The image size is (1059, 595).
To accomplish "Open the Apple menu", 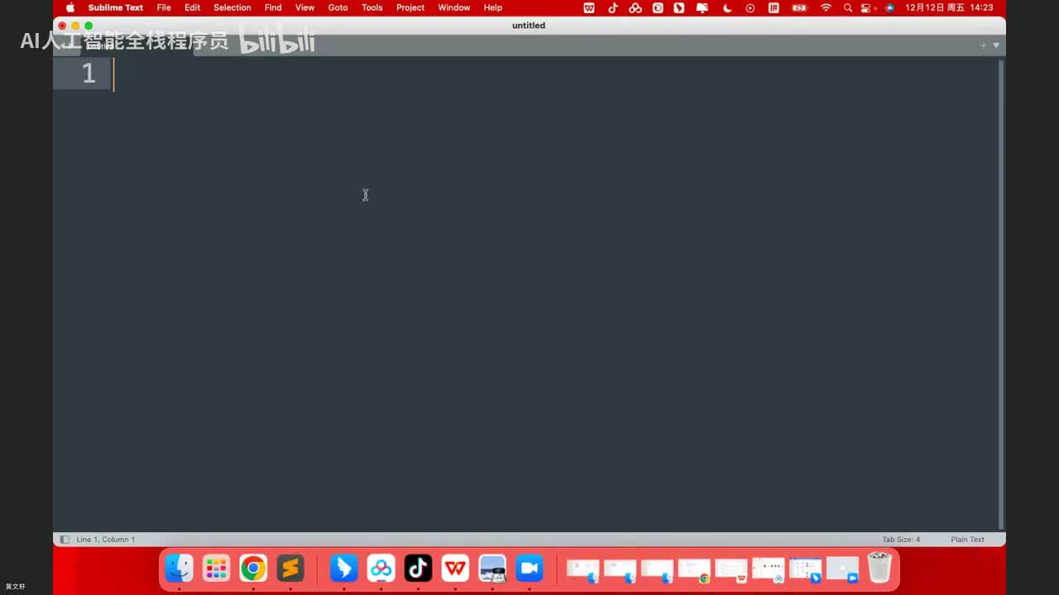I will (70, 7).
